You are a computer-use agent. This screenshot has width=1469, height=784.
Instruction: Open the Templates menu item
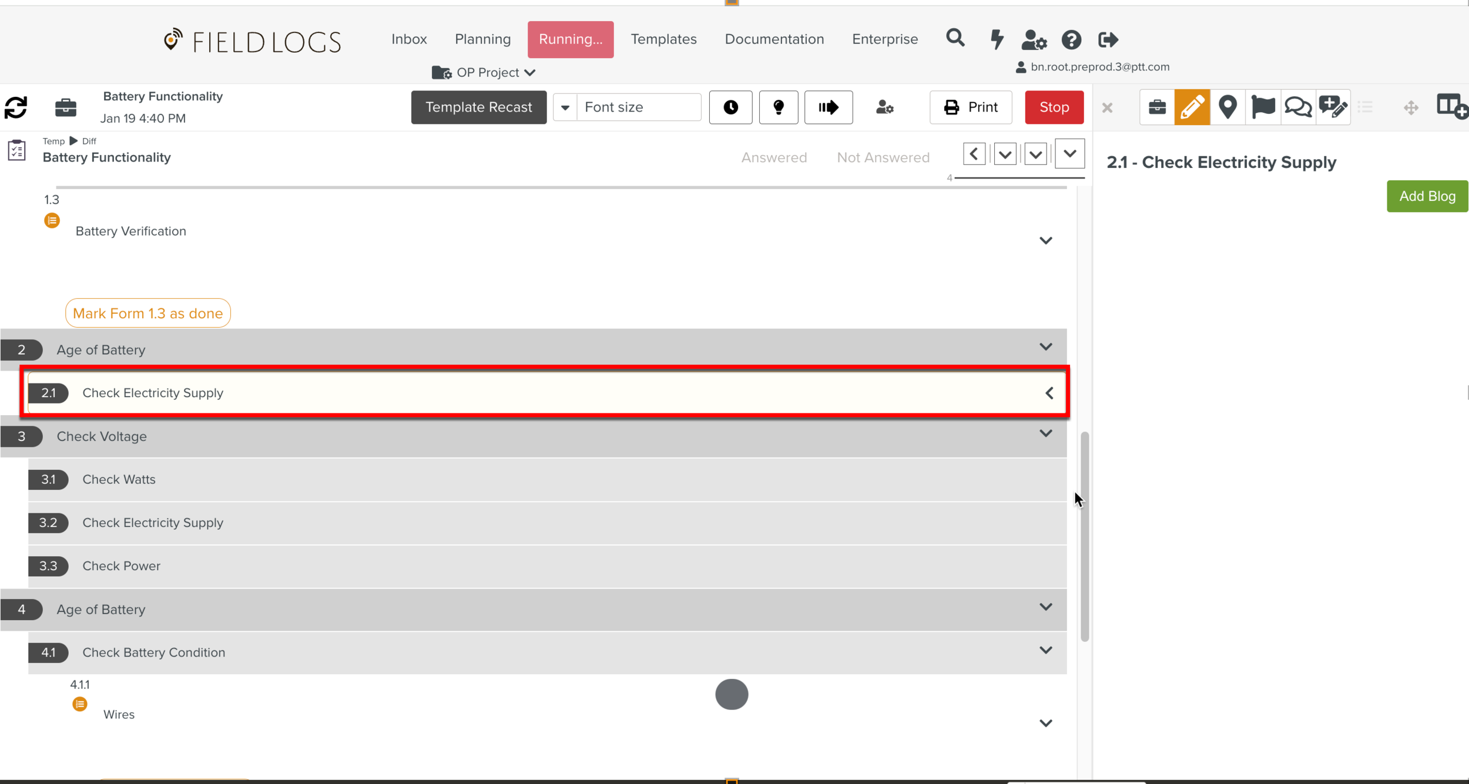tap(663, 39)
